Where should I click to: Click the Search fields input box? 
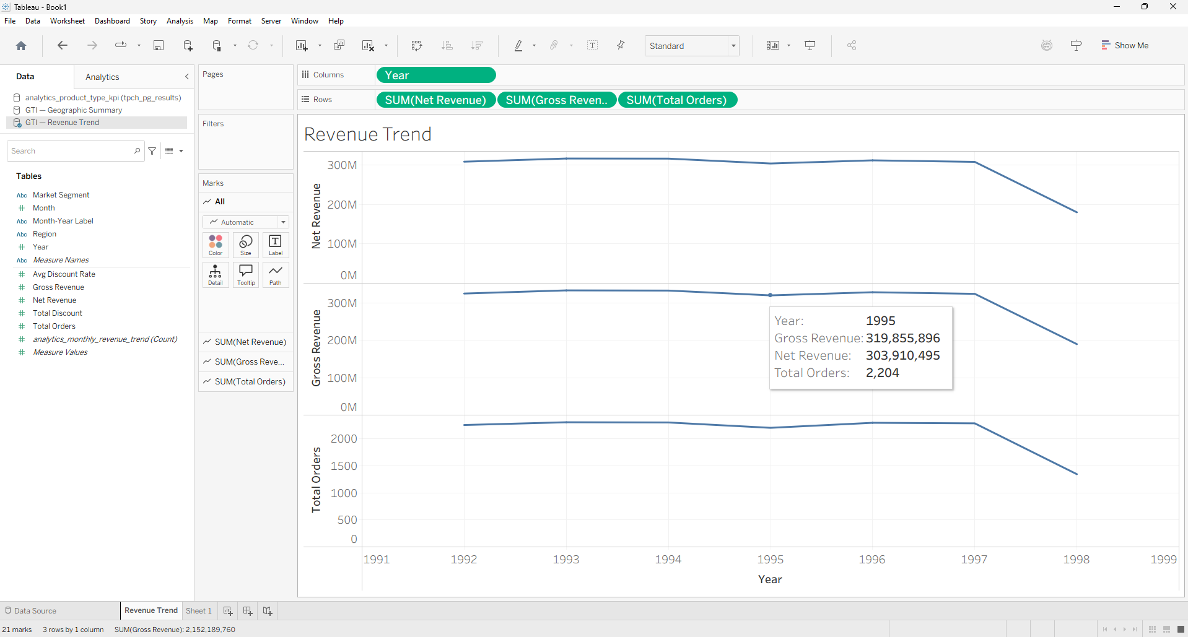click(x=76, y=151)
